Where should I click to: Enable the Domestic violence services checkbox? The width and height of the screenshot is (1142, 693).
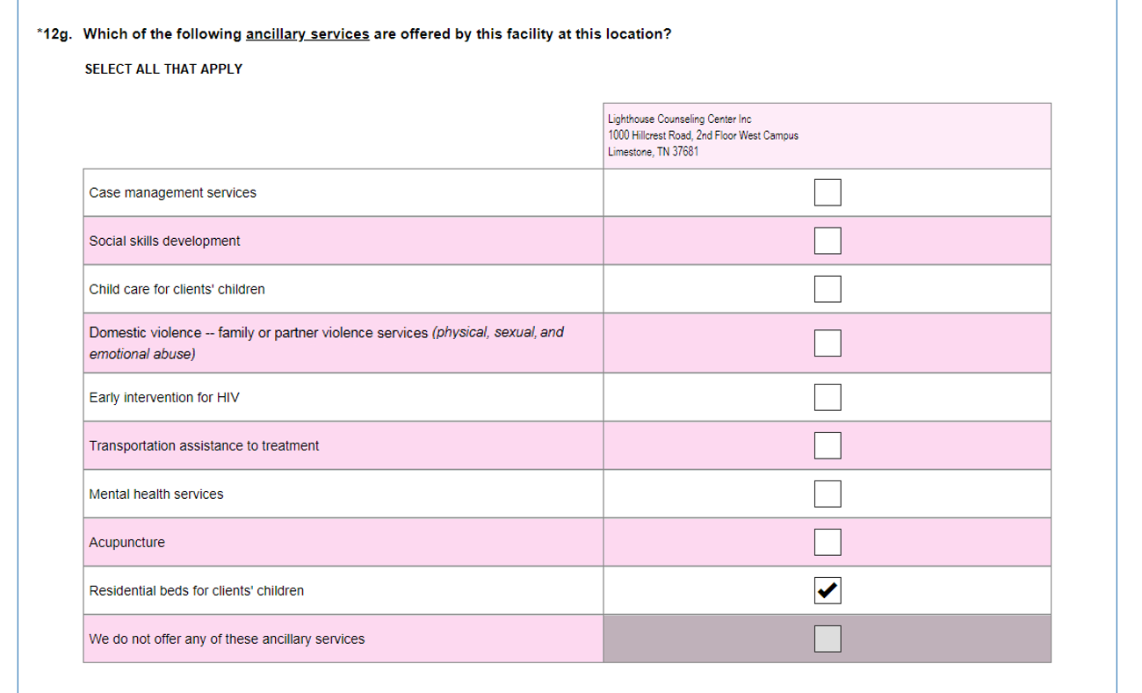coord(828,343)
